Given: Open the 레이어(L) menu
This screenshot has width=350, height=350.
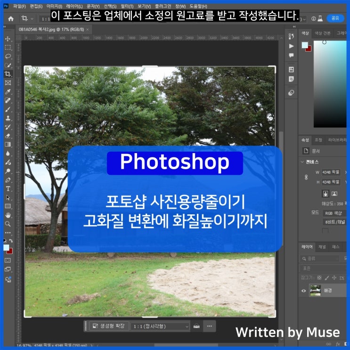Looking at the screenshot, I should tap(74, 6).
